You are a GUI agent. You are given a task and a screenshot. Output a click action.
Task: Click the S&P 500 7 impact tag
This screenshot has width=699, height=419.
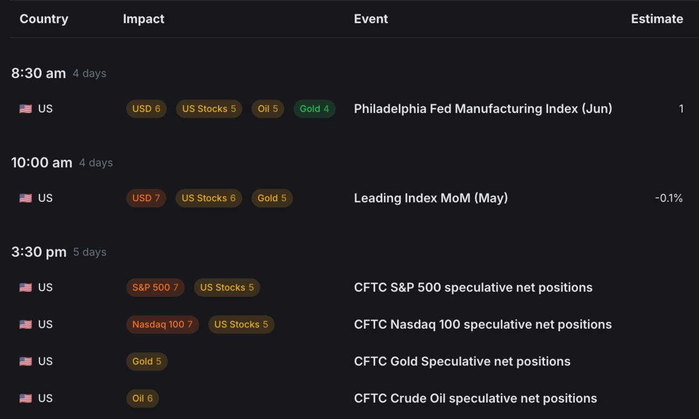point(155,287)
